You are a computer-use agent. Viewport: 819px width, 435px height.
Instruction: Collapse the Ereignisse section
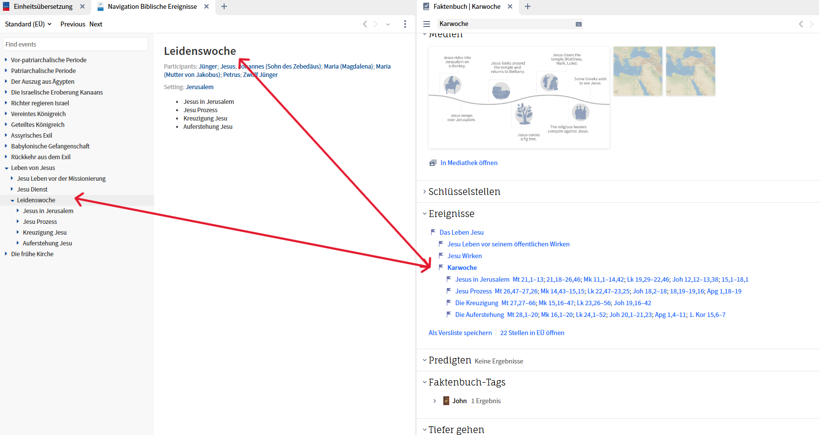click(425, 214)
